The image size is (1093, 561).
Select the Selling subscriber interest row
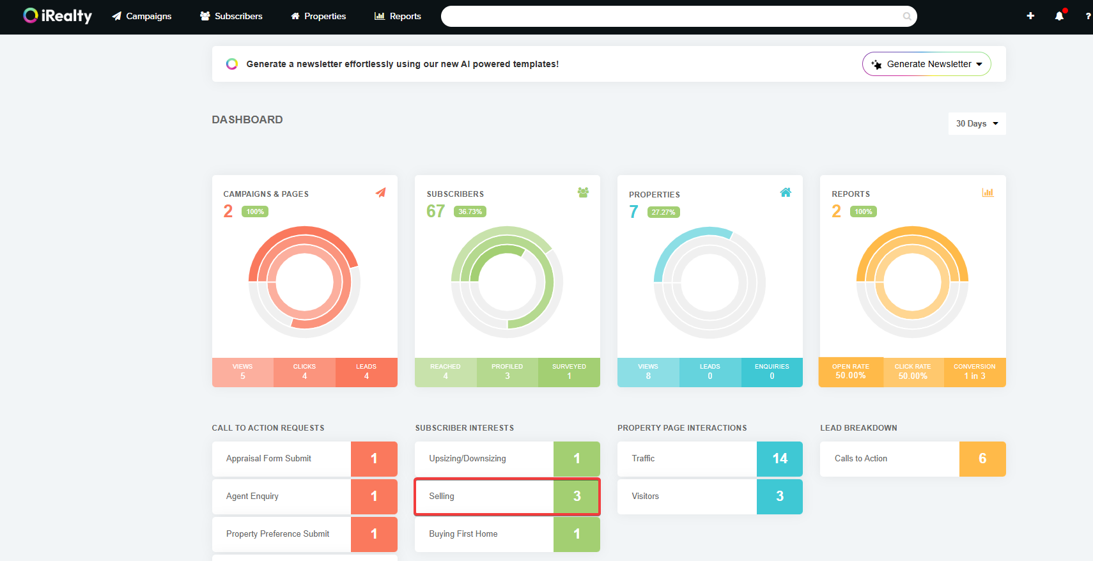506,496
